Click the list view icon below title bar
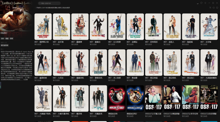The image size is (220, 122). click(x=210, y=8)
